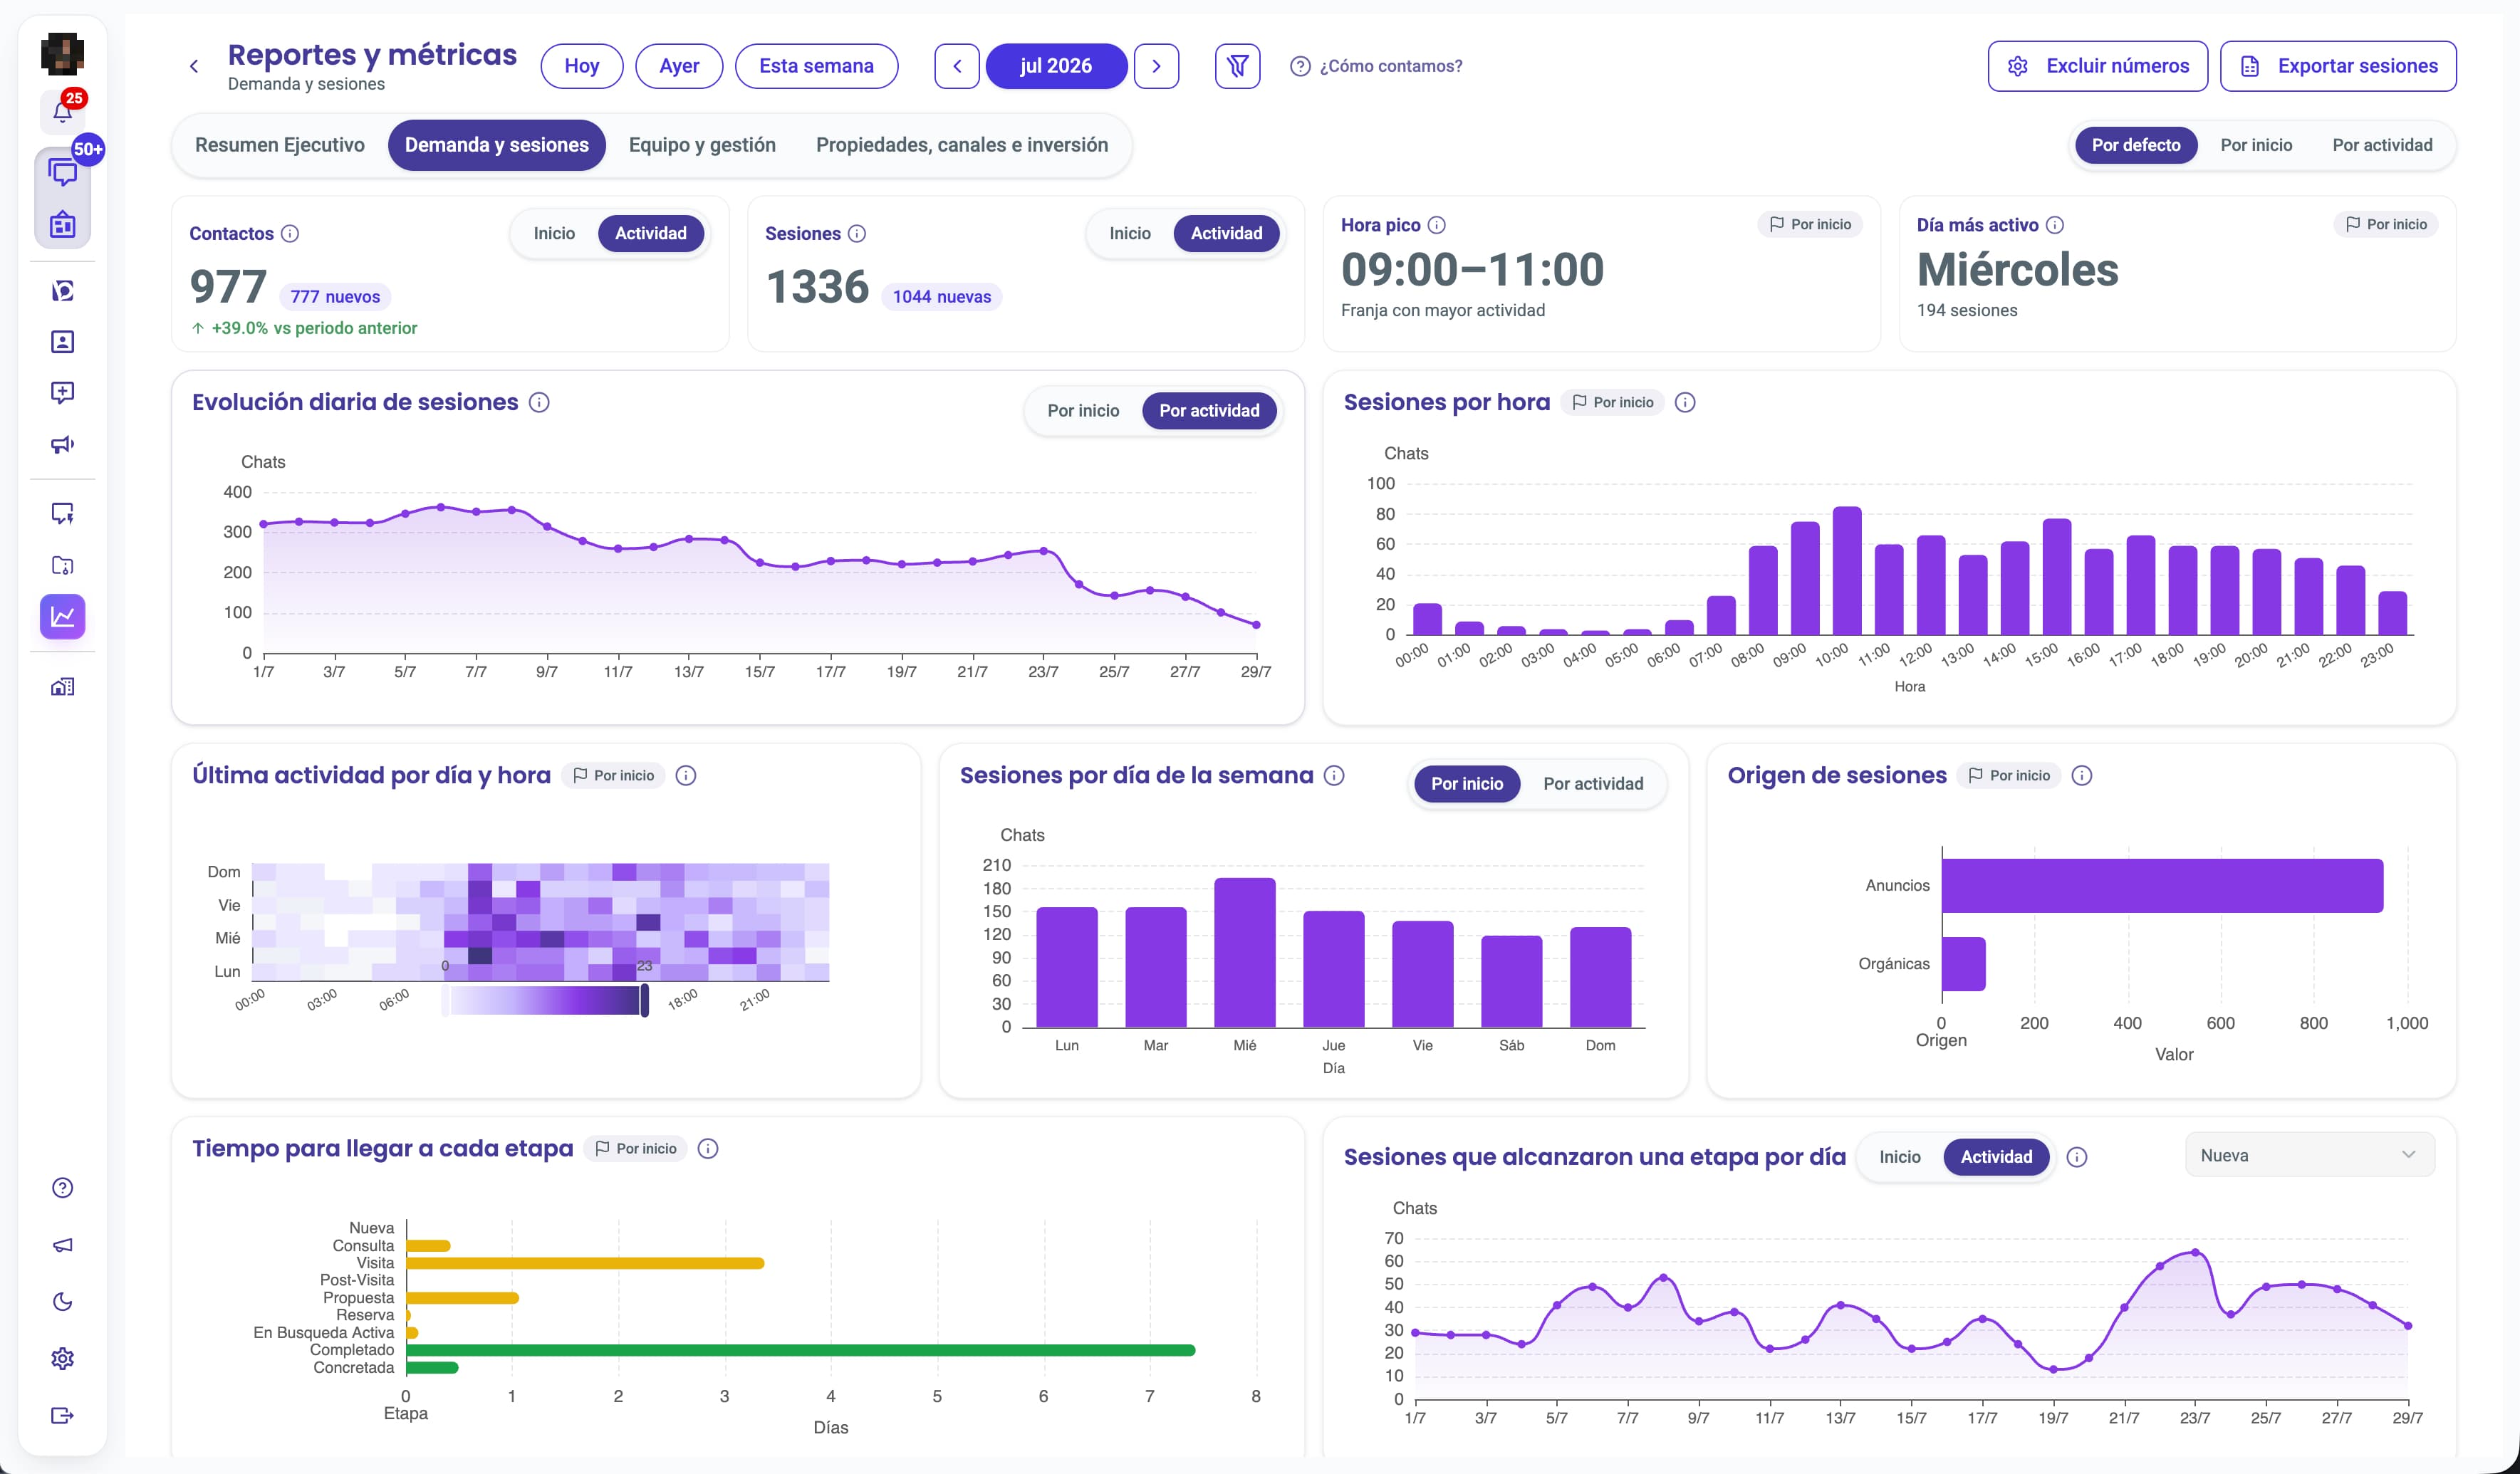2520x1474 pixels.
Task: Open the Equipo y gestión tab
Action: [x=702, y=145]
